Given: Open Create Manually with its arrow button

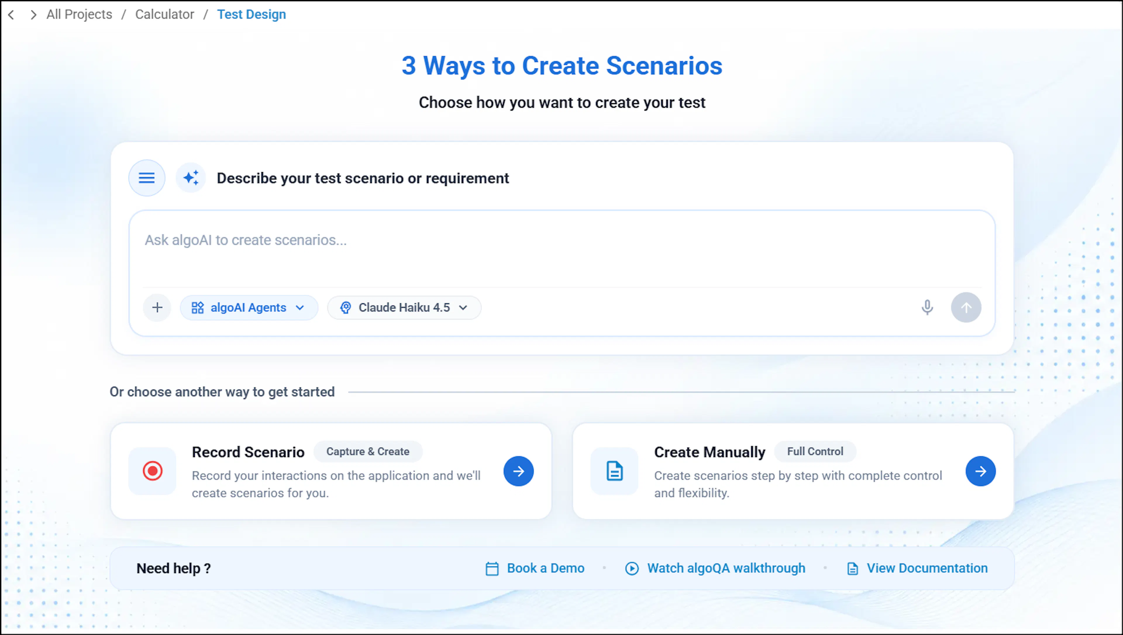Looking at the screenshot, I should [x=981, y=471].
